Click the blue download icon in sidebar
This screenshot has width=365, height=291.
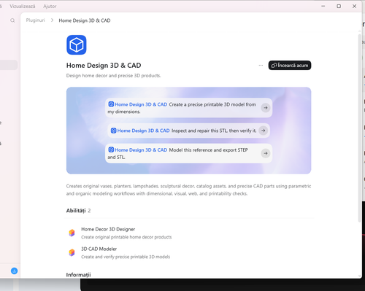[15, 271]
